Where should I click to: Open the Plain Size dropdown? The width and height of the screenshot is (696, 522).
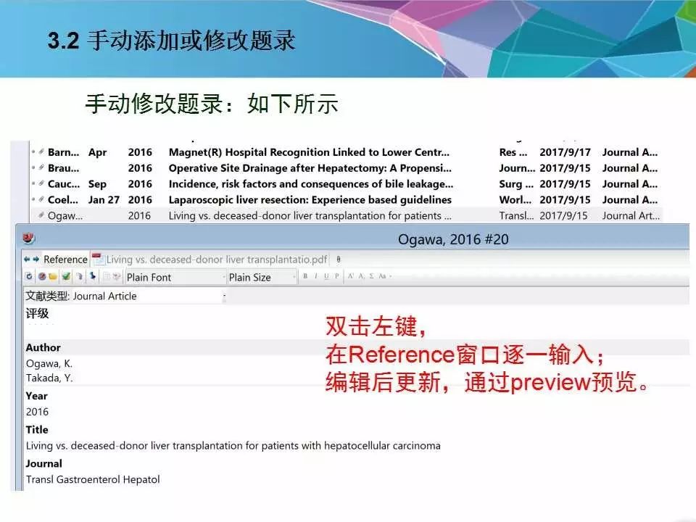pos(262,277)
